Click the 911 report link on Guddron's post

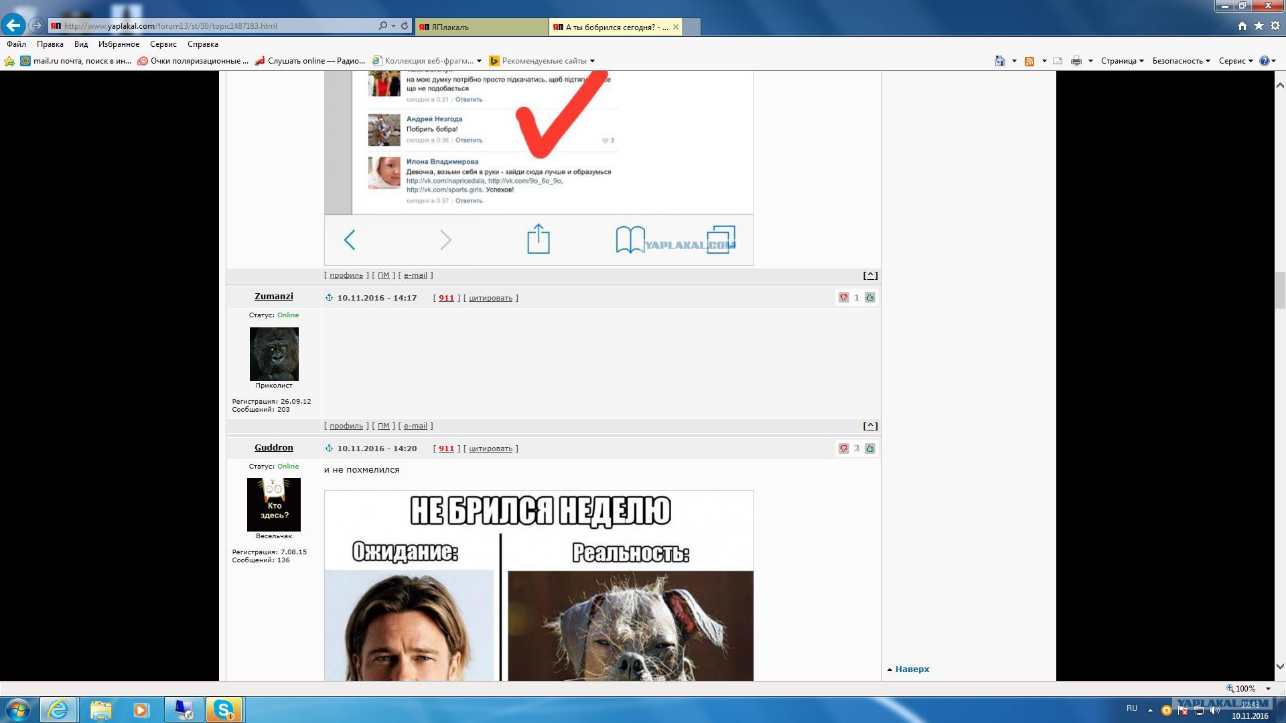pos(447,449)
